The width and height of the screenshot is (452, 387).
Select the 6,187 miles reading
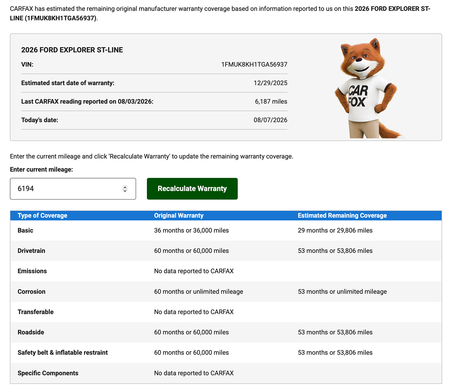coord(271,101)
